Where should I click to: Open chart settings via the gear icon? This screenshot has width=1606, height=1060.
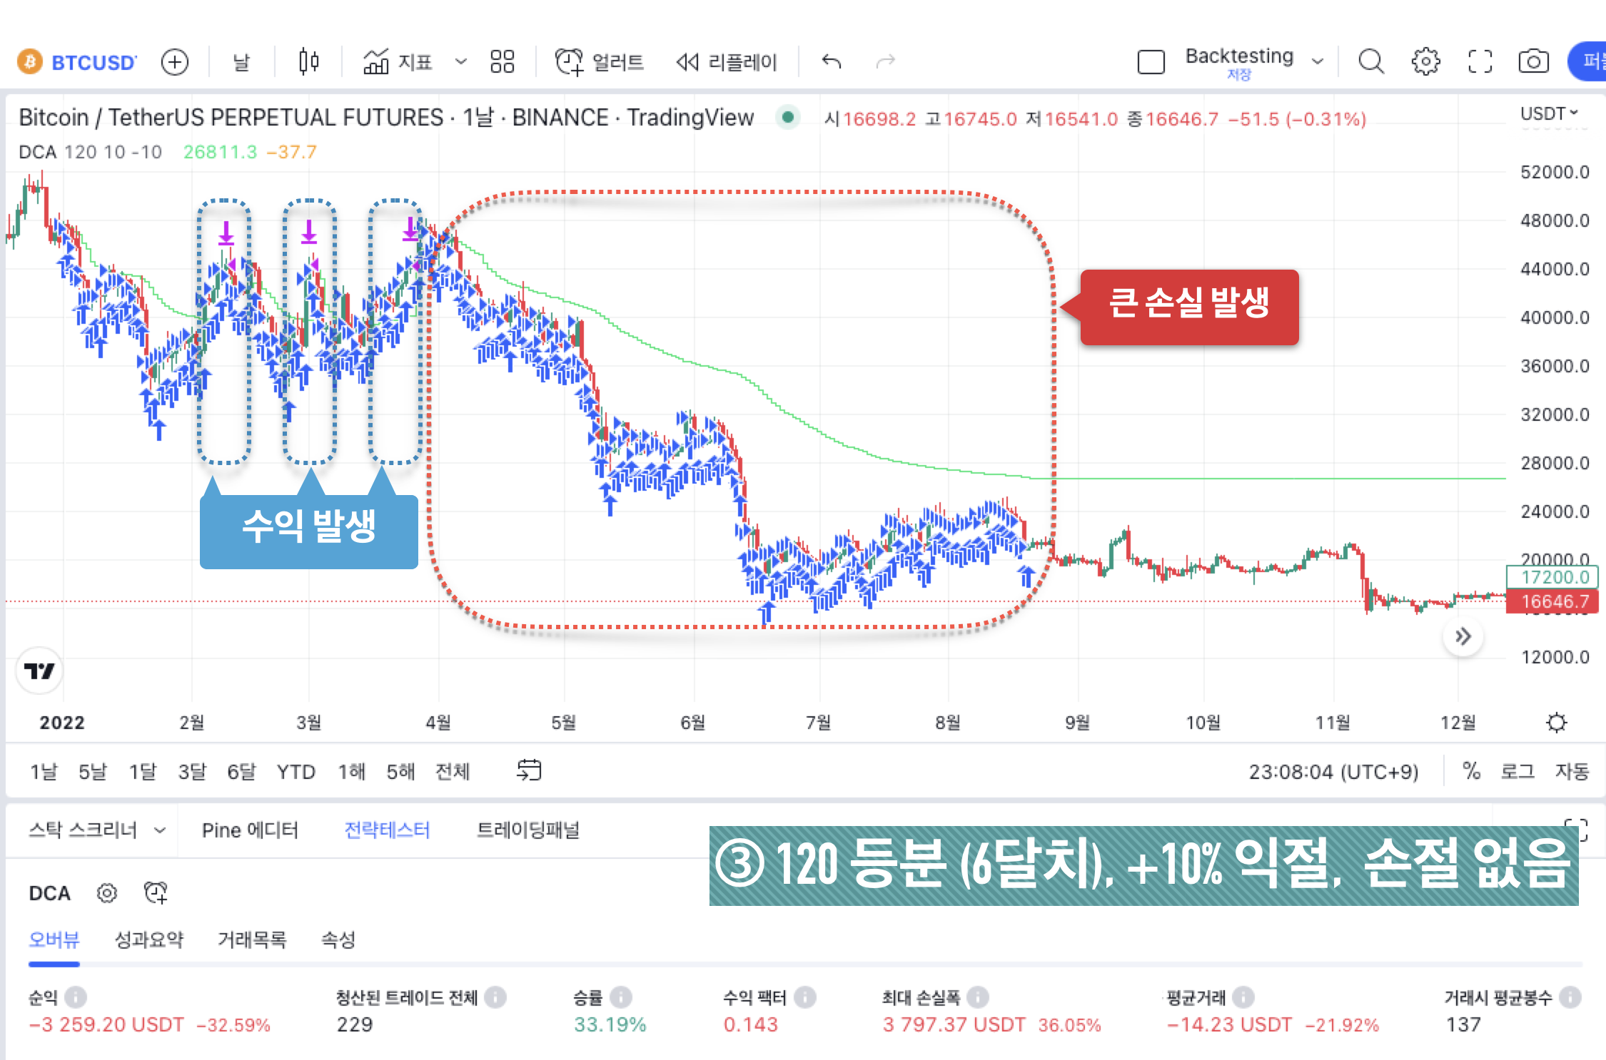1426,62
